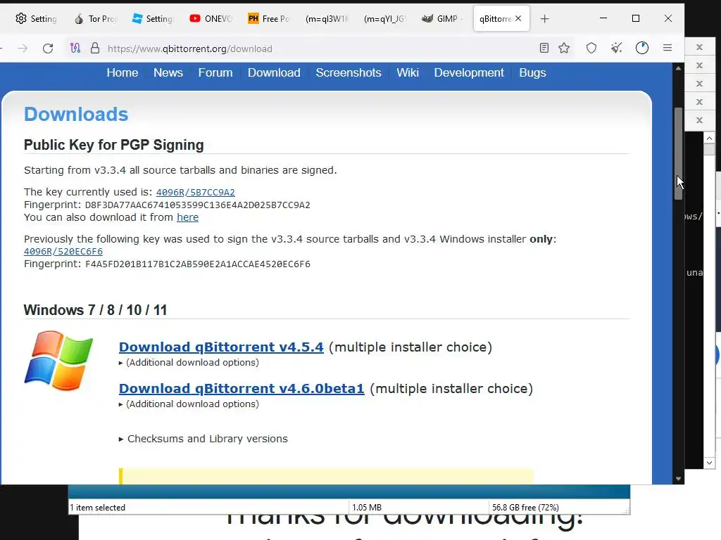The height and width of the screenshot is (540, 721).
Task: Click the '56.8 GB free (72%)' status entry
Action: 525,508
